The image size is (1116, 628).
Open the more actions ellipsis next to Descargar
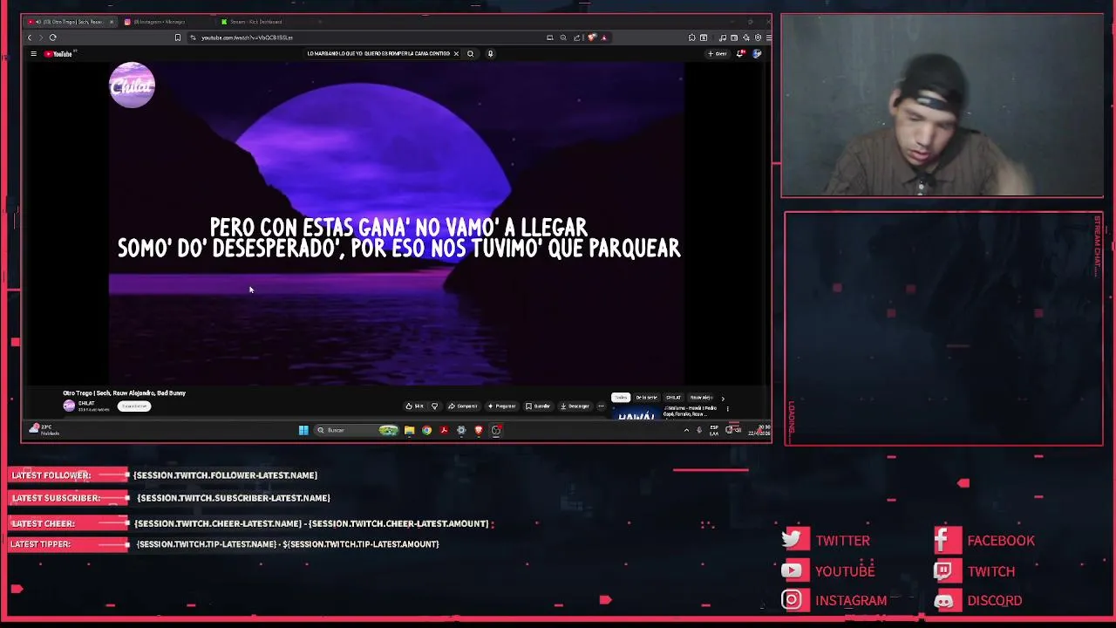coord(601,406)
